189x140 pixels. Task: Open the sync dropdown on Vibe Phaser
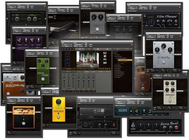tap(150, 17)
